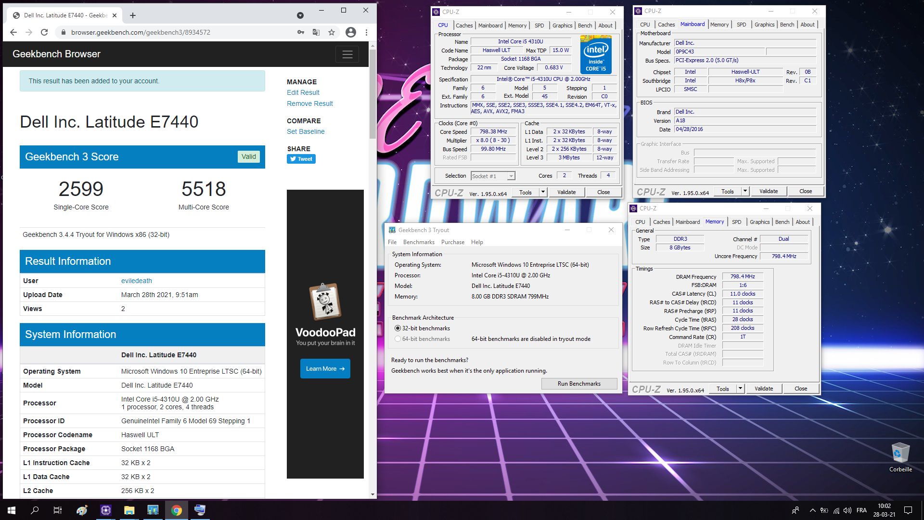Show hidden system tray icons
The image size is (924, 520).
pyautogui.click(x=813, y=510)
